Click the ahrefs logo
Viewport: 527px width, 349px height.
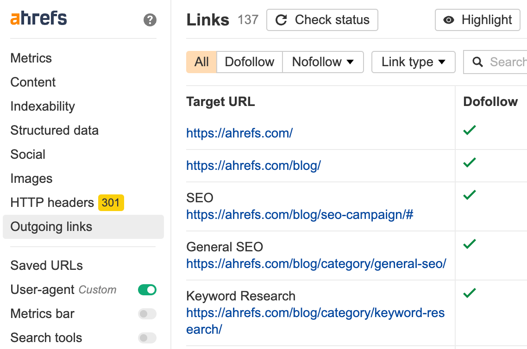[x=39, y=19]
